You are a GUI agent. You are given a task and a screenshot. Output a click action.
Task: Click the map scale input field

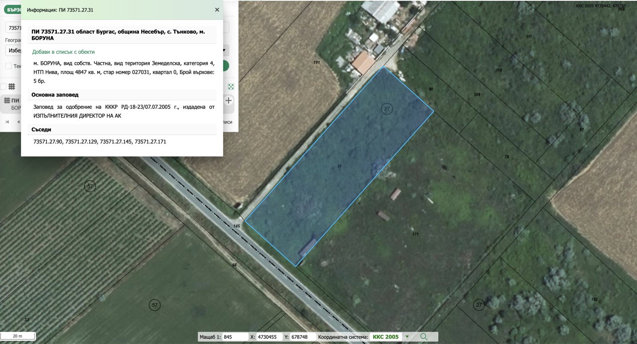pos(235,337)
